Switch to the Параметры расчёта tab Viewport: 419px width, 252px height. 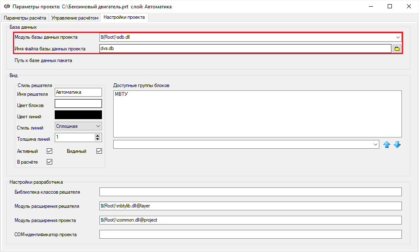(x=25, y=18)
